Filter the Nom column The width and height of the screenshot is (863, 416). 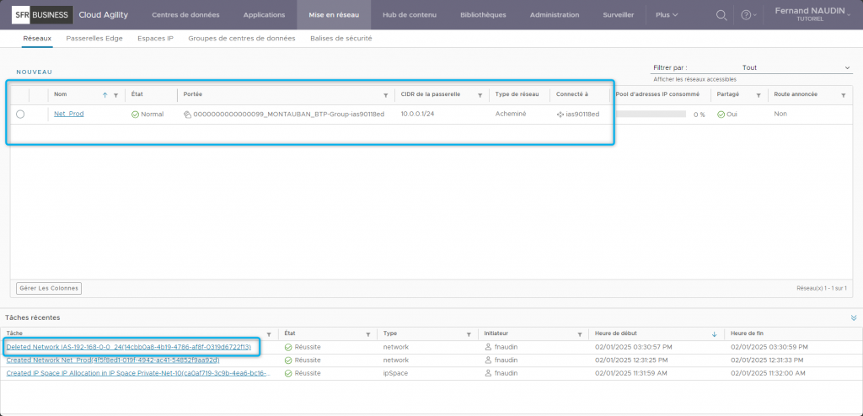(x=115, y=95)
